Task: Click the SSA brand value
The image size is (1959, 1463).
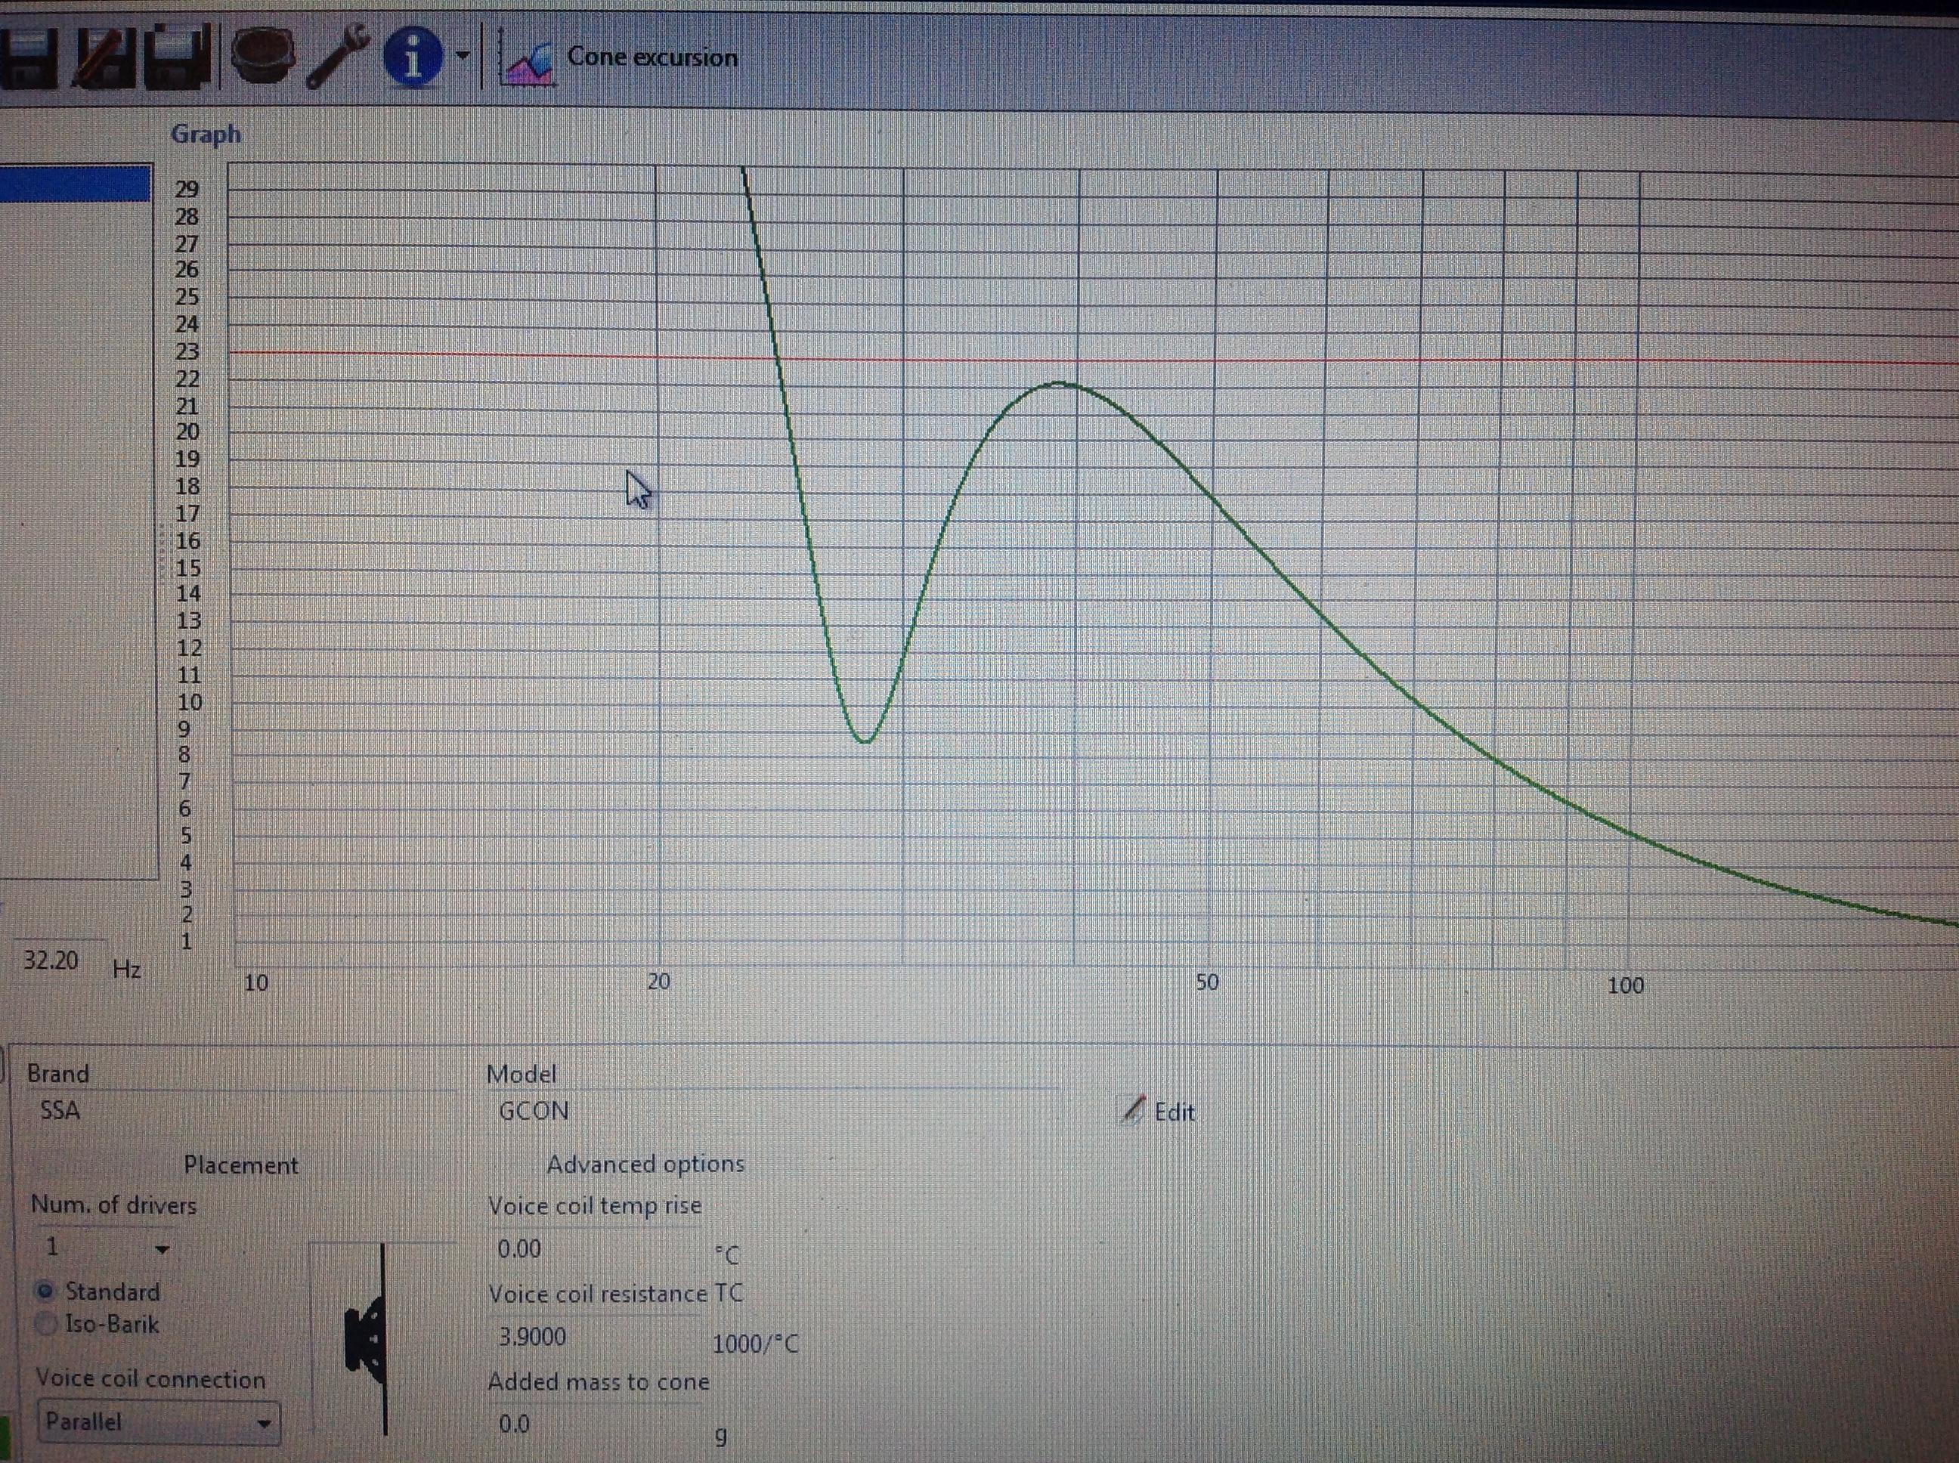Action: tap(60, 1111)
